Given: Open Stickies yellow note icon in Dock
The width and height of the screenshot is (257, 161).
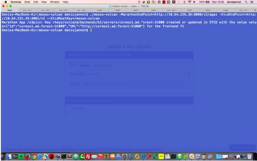Looking at the screenshot, I should (x=161, y=157).
